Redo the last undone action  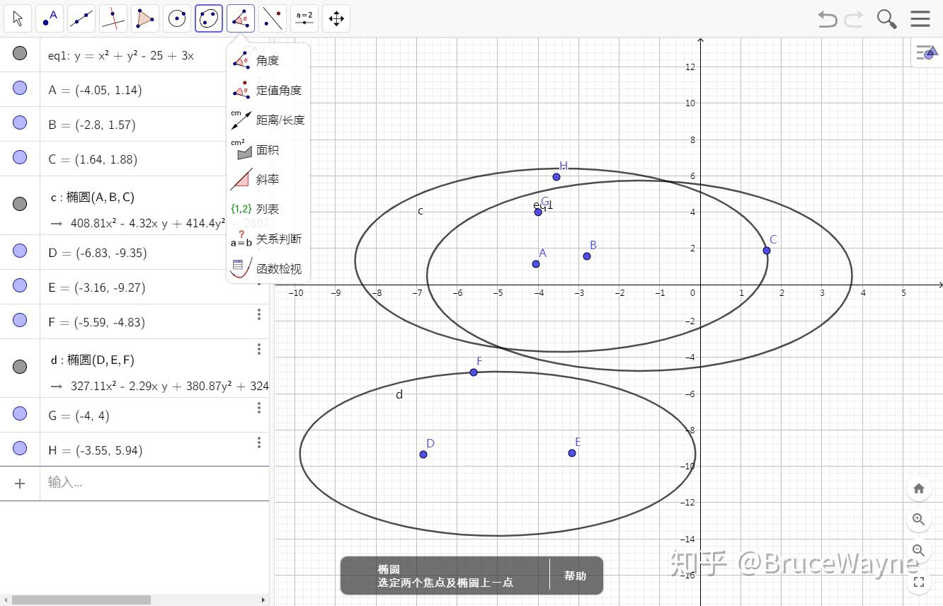coord(855,18)
